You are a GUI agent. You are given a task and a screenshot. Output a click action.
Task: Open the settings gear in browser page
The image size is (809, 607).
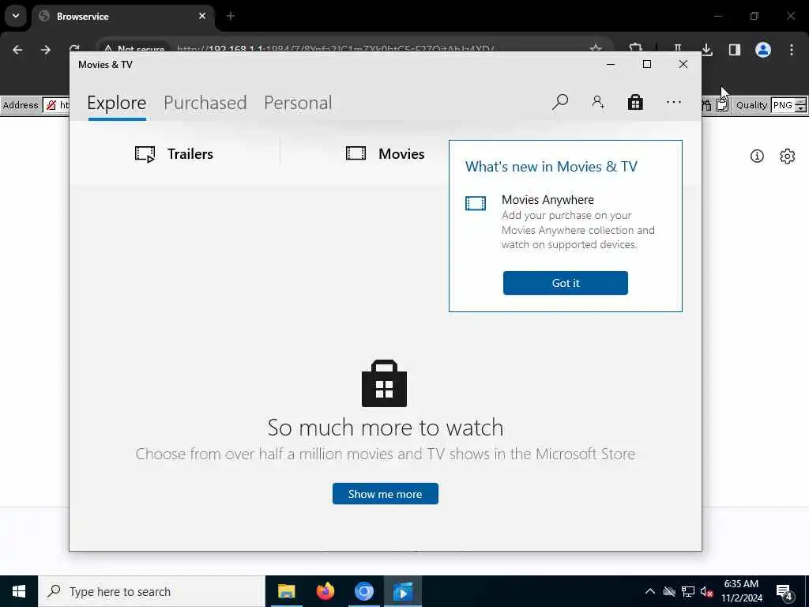pos(788,156)
